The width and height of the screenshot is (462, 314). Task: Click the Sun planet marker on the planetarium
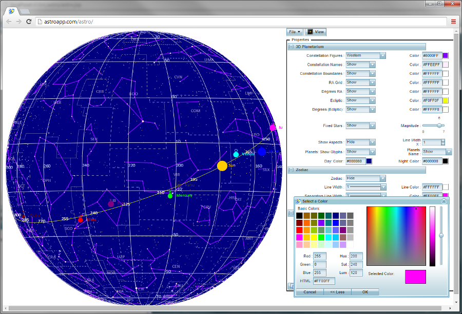pos(222,165)
